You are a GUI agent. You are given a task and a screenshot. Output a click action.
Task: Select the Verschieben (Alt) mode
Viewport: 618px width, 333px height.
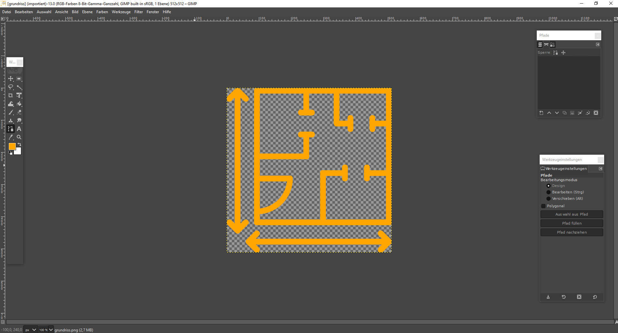point(548,199)
